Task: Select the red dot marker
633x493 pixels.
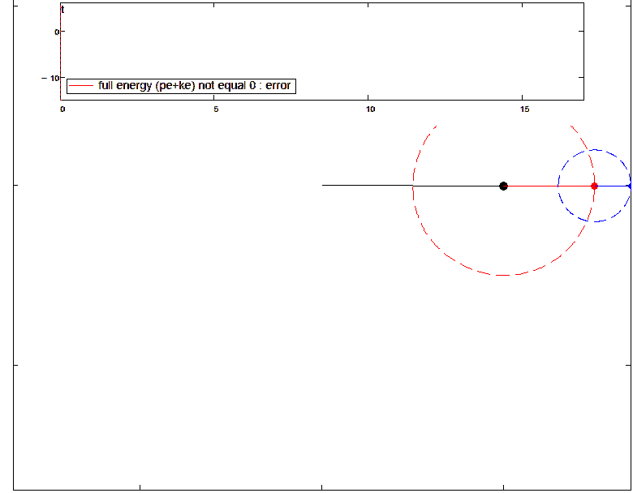Action: (594, 186)
